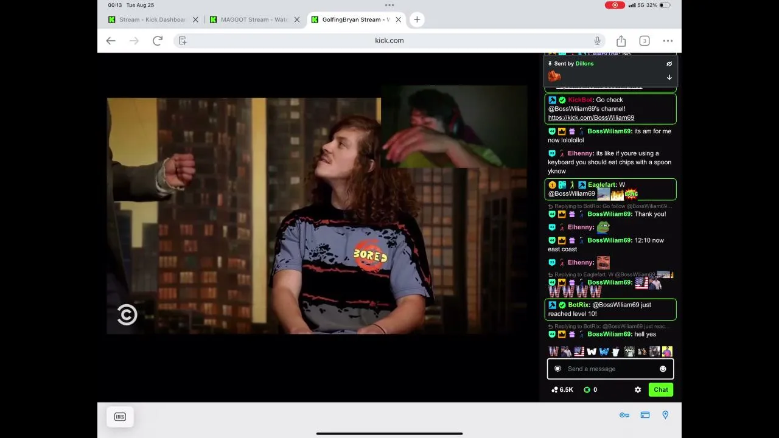
Task: Open the payment card icon in bottom toolbar
Action: 645,415
